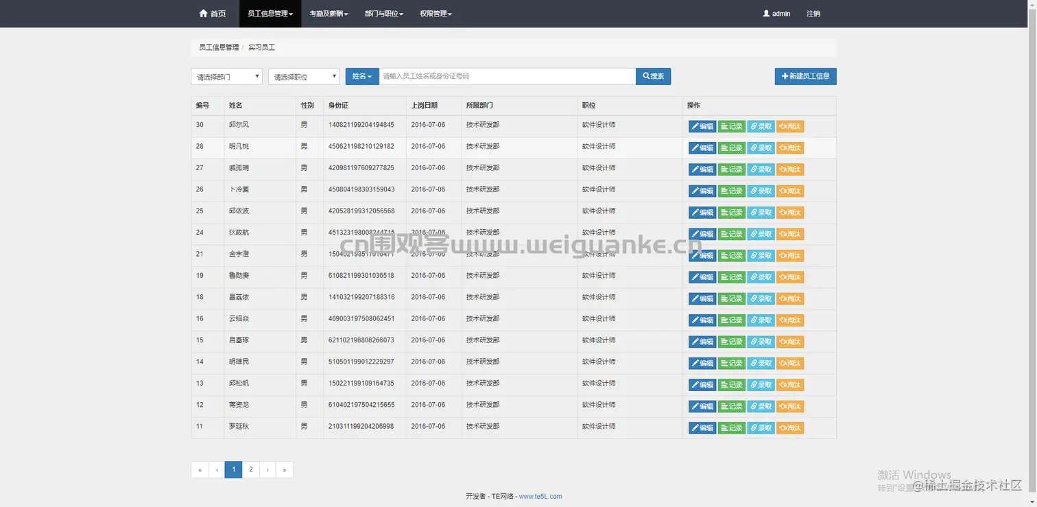This screenshot has height=507, width=1037.
Task: Click ID number 140821199204194845
Action: (361, 125)
